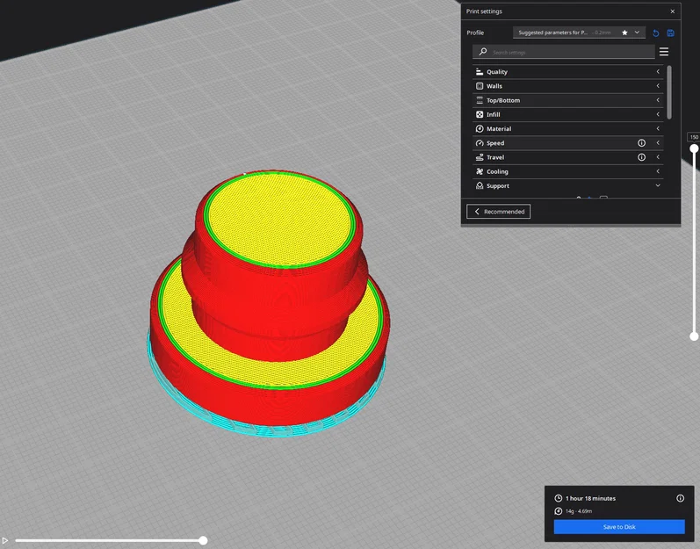Screen dimensions: 700x549
Task: Click the Infill category icon
Action: click(480, 115)
